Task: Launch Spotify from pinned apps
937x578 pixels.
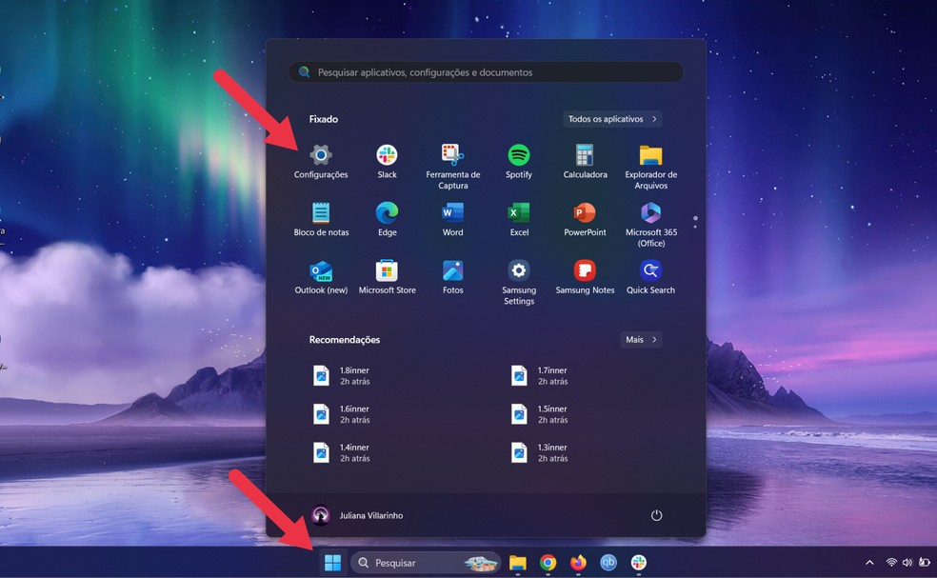Action: 519,161
